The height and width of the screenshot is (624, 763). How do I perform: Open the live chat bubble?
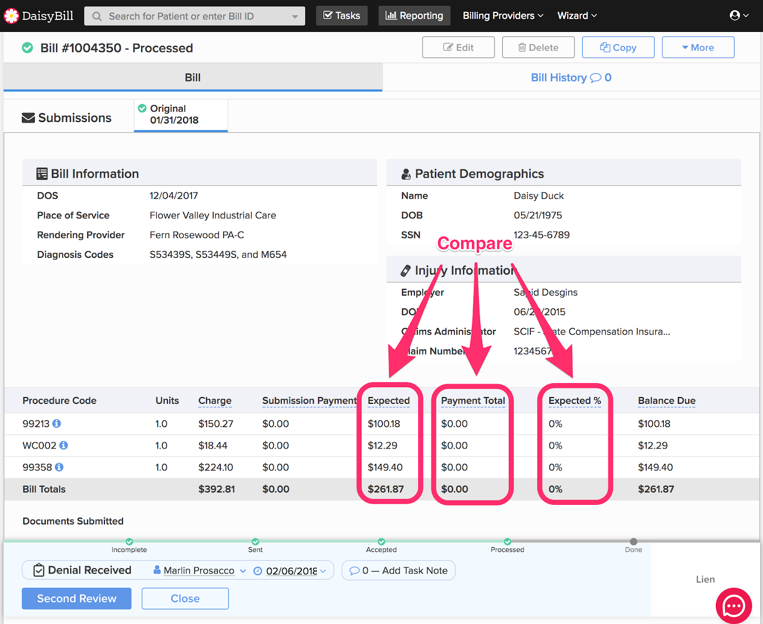pos(733,605)
